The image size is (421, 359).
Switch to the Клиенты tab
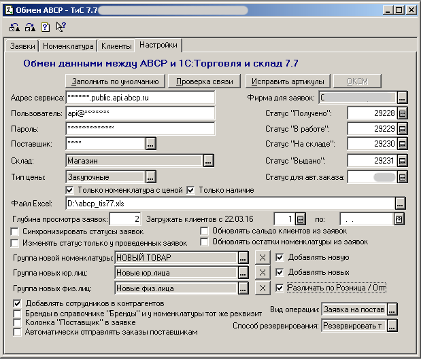tap(116, 46)
